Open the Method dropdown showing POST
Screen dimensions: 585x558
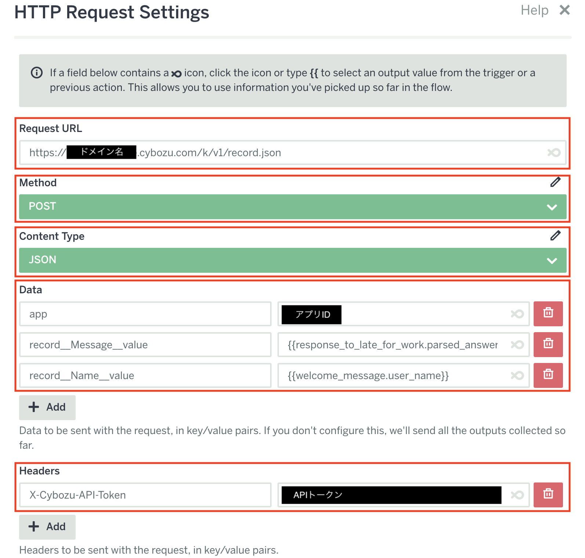point(292,207)
